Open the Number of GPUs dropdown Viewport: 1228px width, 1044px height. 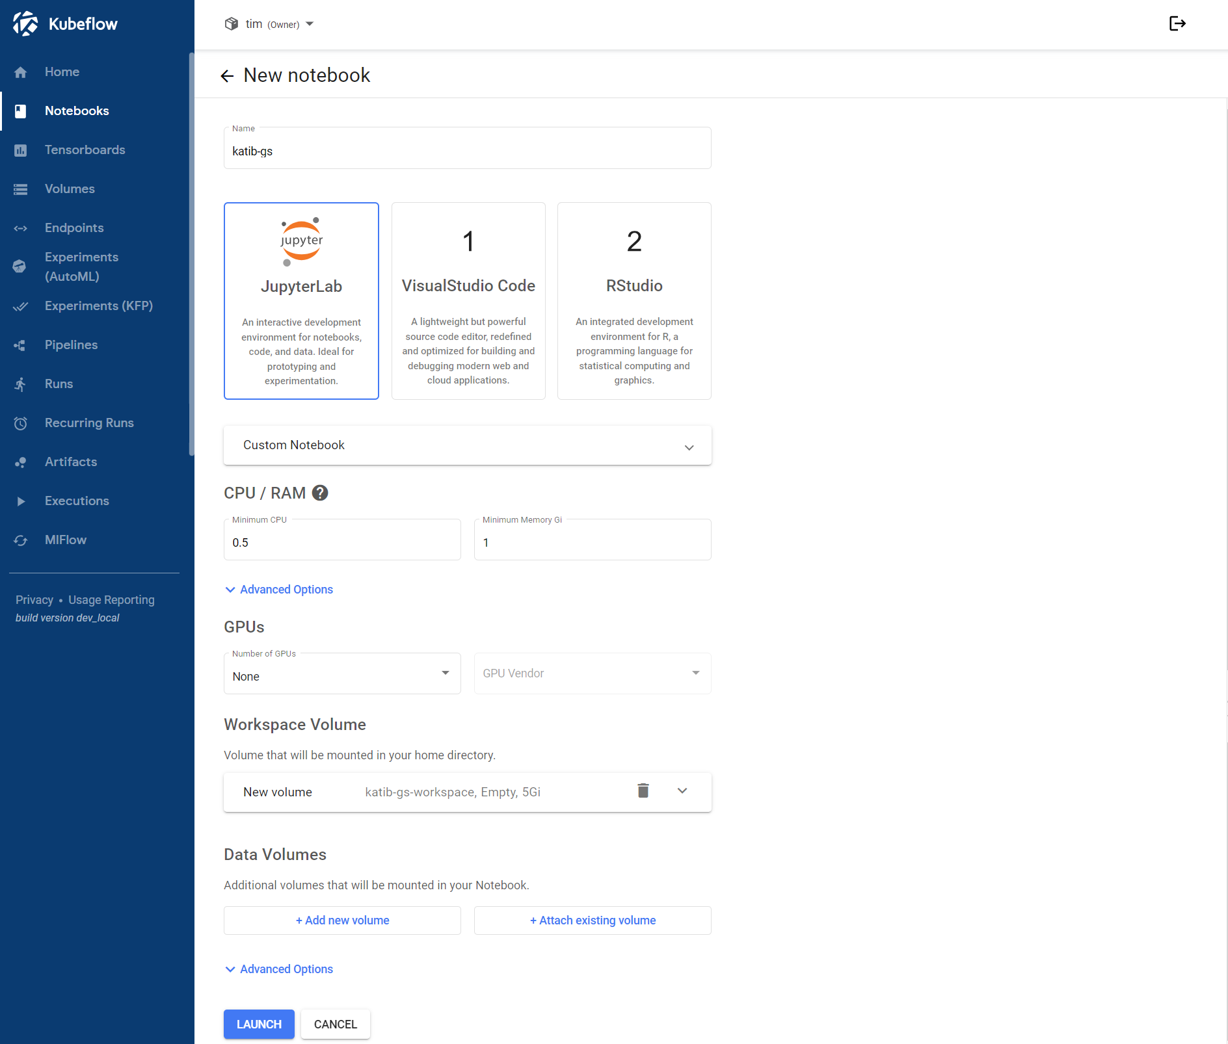tap(342, 673)
